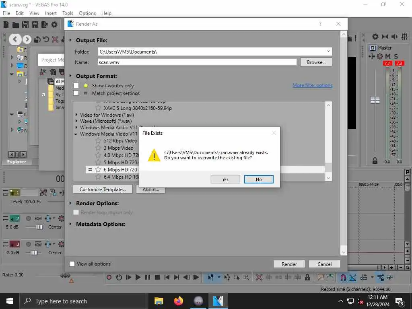This screenshot has width=412, height=309.
Task: Collapse the Windows Media Video V11 group
Action: click(76, 134)
